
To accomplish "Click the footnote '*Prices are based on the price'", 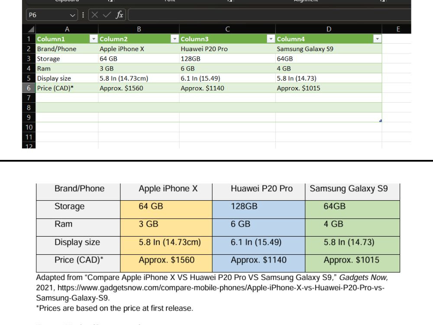I will point(115,308).
